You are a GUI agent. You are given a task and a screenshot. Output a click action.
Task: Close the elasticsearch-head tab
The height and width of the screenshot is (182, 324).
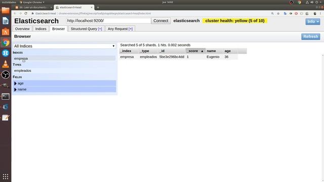coord(92,7)
